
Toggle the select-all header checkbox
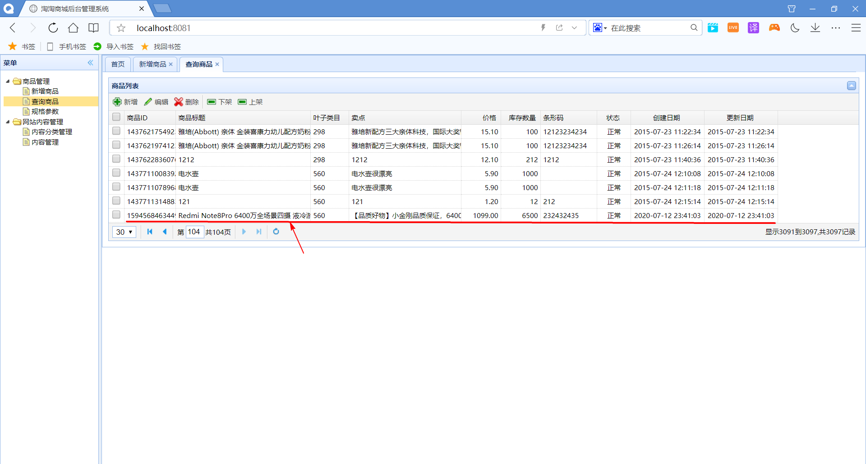tap(116, 117)
